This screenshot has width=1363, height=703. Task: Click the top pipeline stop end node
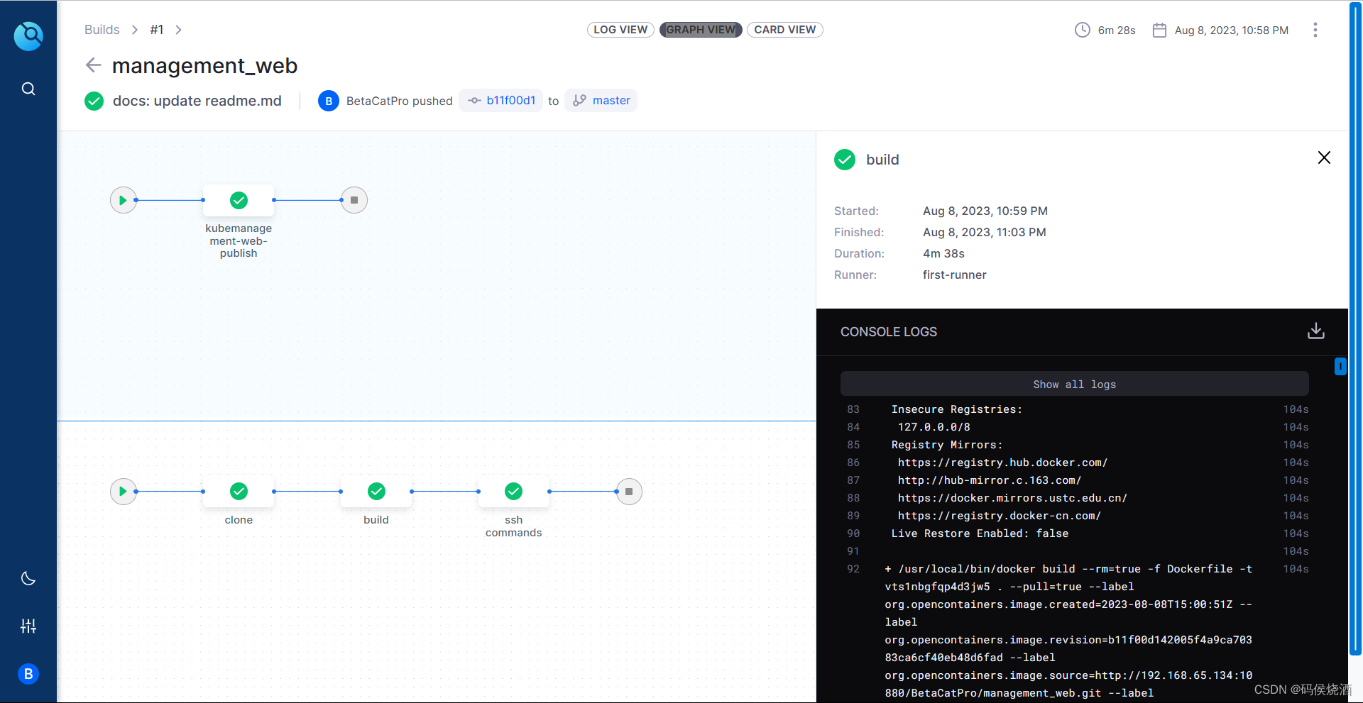(x=354, y=200)
